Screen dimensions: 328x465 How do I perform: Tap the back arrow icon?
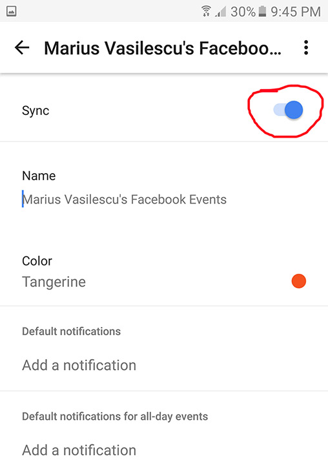point(22,48)
